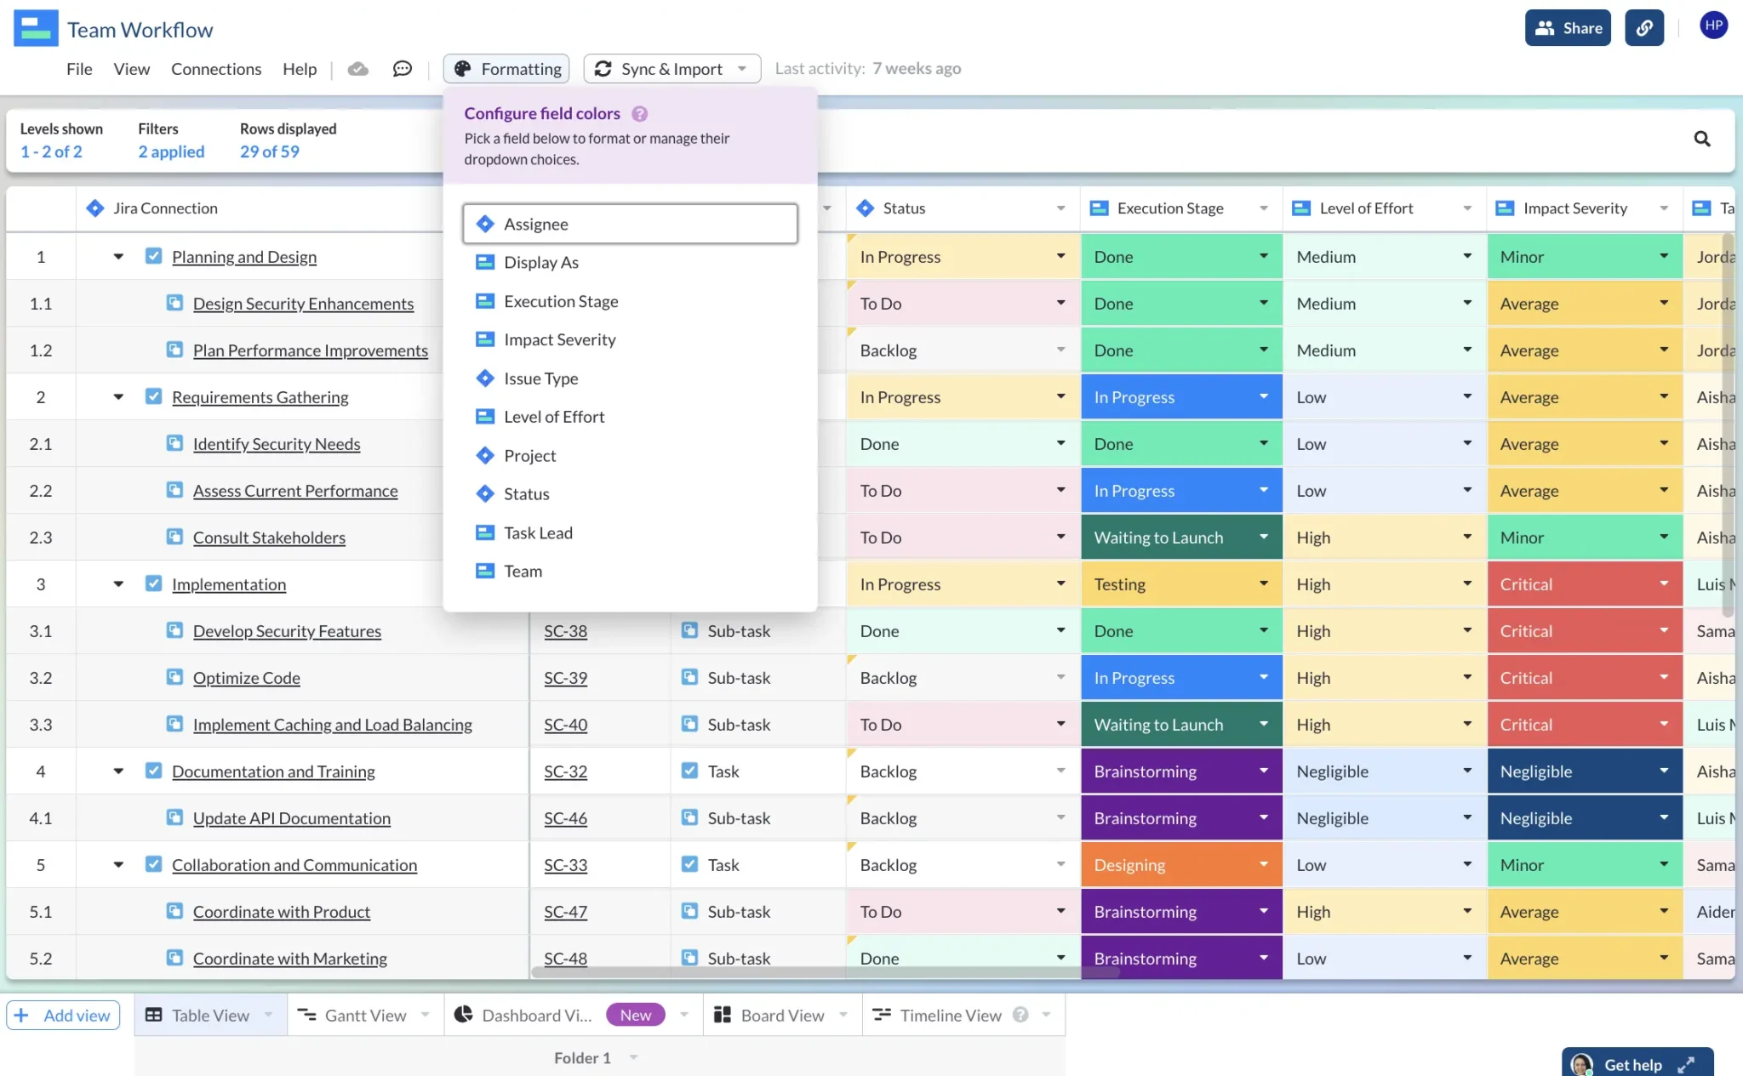The image size is (1743, 1076).
Task: Toggle checkbox for Implementation row
Action: click(151, 584)
